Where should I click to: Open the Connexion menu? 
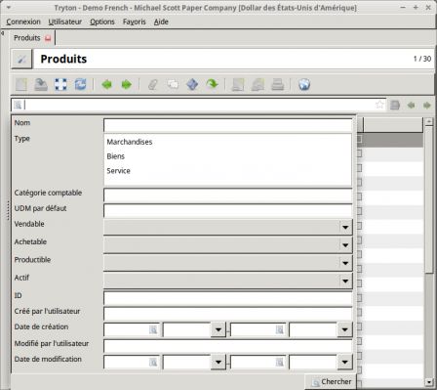coord(23,22)
